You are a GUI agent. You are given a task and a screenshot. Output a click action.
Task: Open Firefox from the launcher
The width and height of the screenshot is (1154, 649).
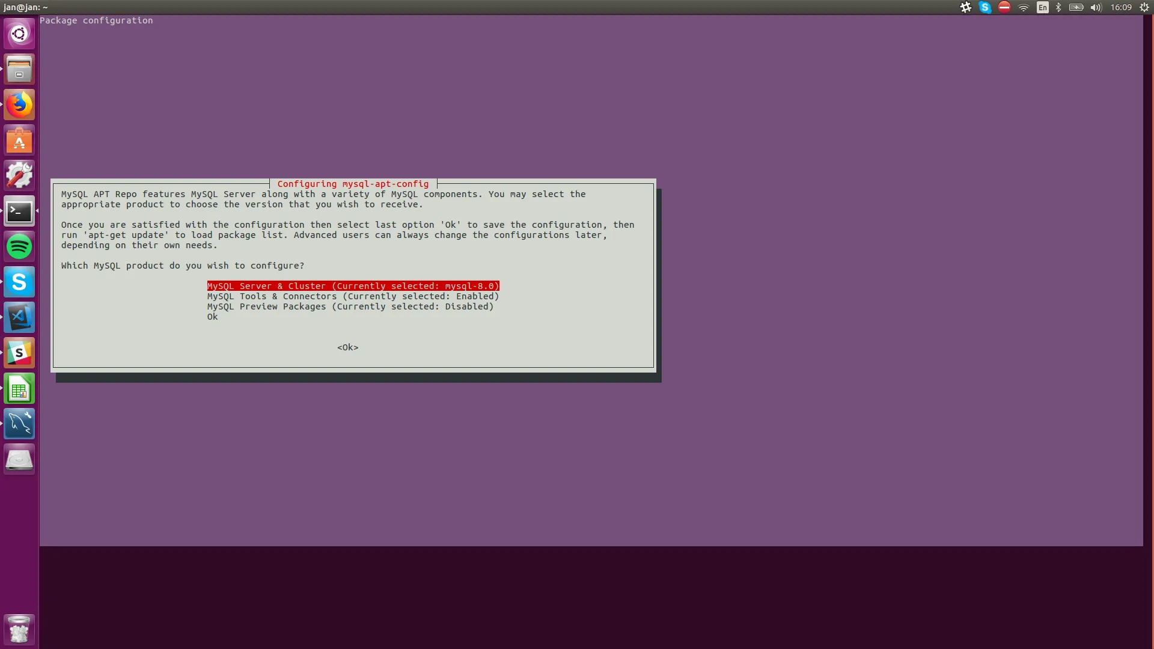[x=19, y=105]
